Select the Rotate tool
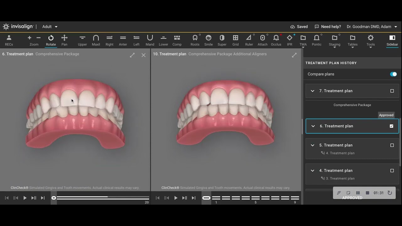The height and width of the screenshot is (226, 402). pos(51,40)
